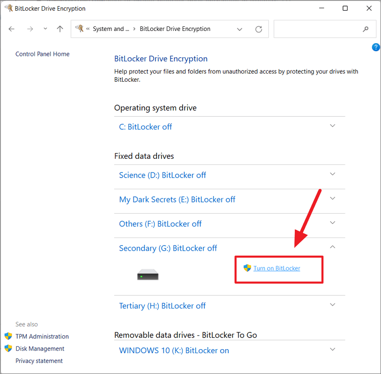Click the BitLocker Drive Encryption breadcrumb
Screen dimensions: 381x374
point(175,29)
